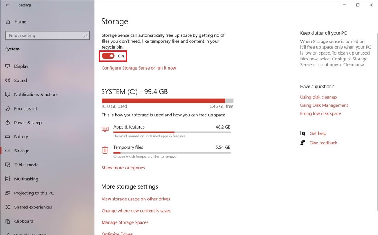Click the Focus assist moon icon
The width and height of the screenshot is (378, 235).
7,109
